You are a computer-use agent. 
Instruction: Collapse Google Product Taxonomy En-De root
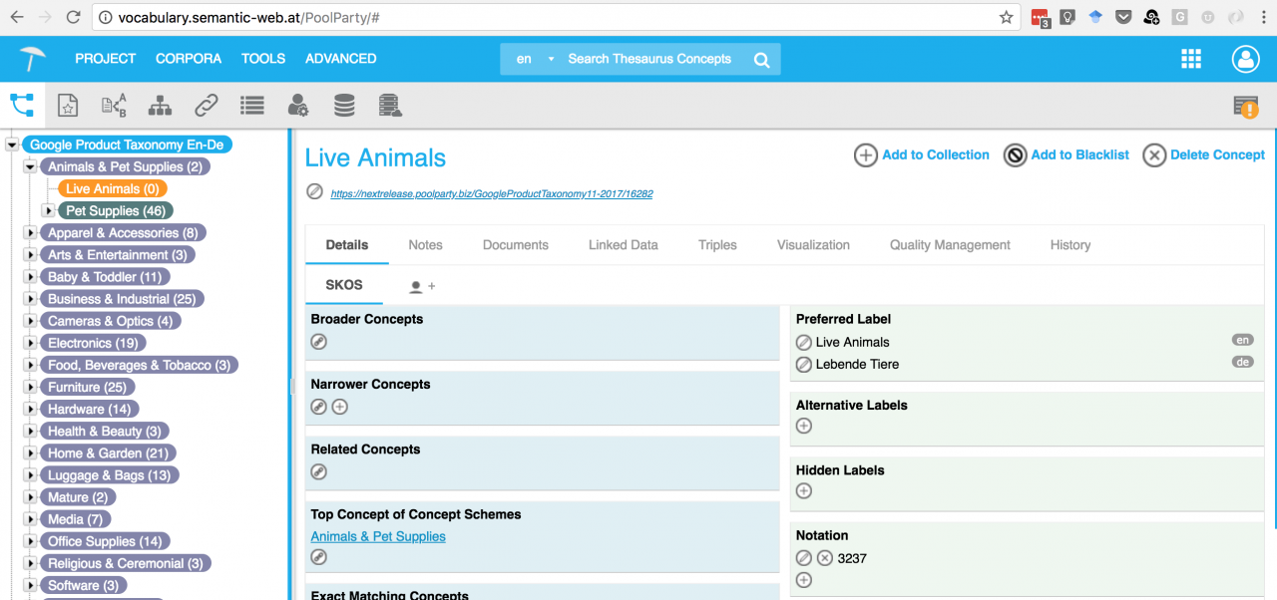(12, 146)
